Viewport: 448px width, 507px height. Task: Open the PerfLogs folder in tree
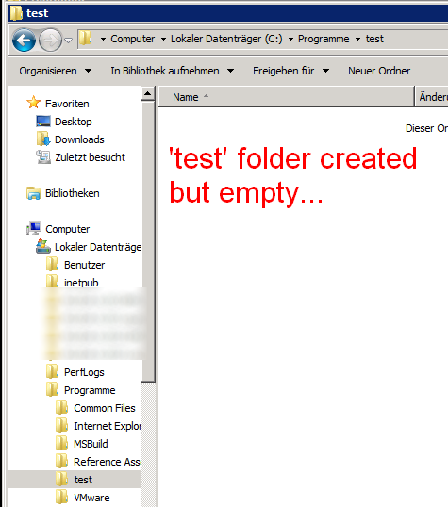coord(84,372)
